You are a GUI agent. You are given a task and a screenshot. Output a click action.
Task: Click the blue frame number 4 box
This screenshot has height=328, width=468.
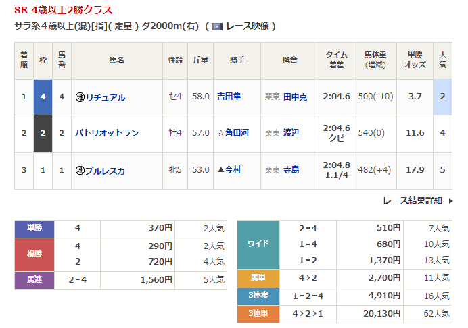(x=43, y=97)
